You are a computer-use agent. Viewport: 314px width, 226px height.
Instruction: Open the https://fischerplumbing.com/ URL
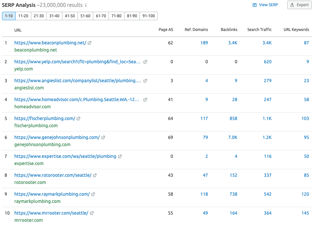(45, 118)
